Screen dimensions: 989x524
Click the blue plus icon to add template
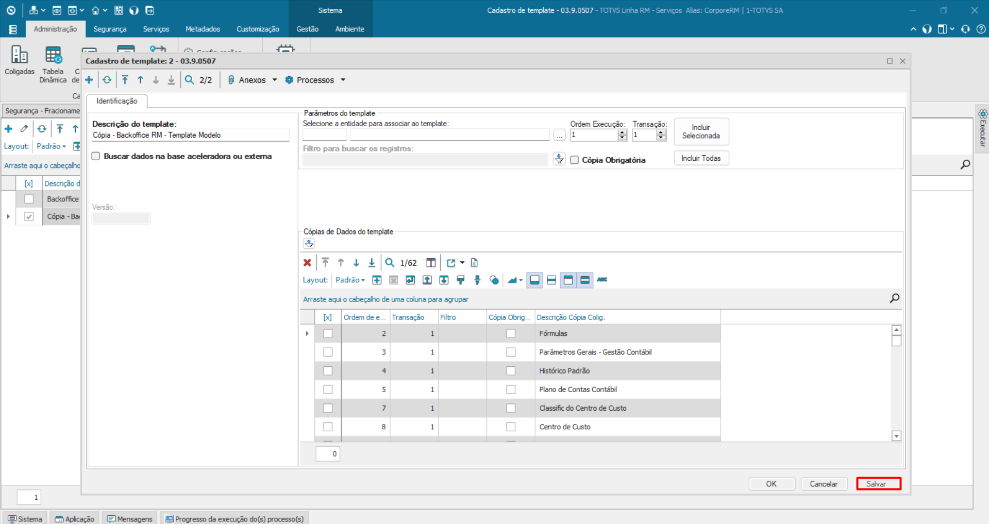[89, 80]
